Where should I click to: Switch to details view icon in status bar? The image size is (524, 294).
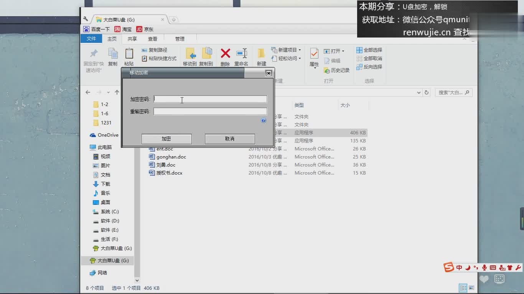coord(463,288)
